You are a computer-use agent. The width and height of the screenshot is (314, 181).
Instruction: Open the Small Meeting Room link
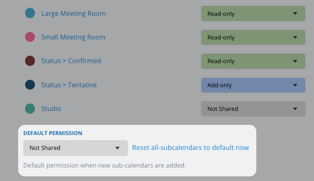pyautogui.click(x=73, y=37)
